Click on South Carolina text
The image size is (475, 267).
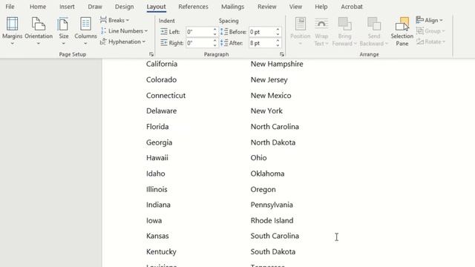(x=275, y=236)
